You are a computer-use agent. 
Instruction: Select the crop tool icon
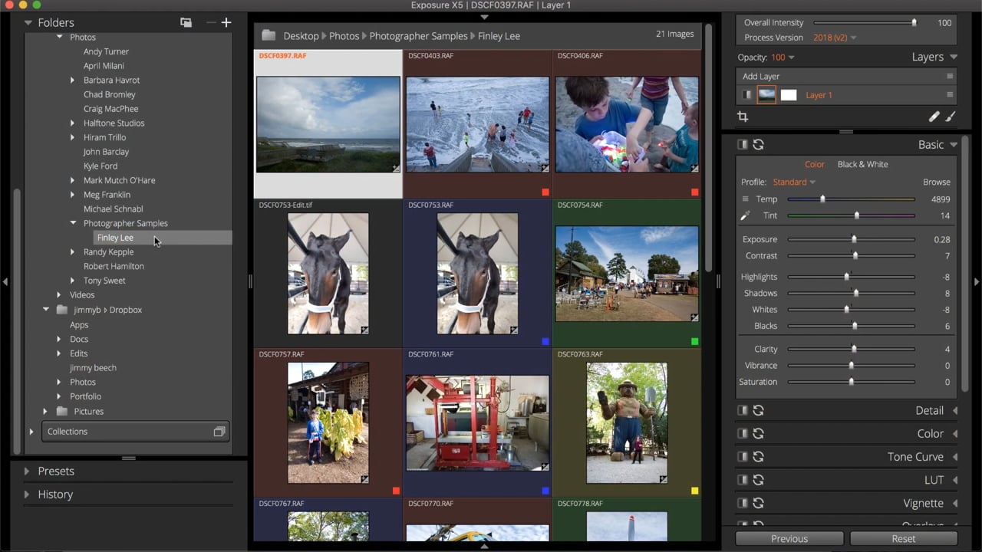pos(743,117)
